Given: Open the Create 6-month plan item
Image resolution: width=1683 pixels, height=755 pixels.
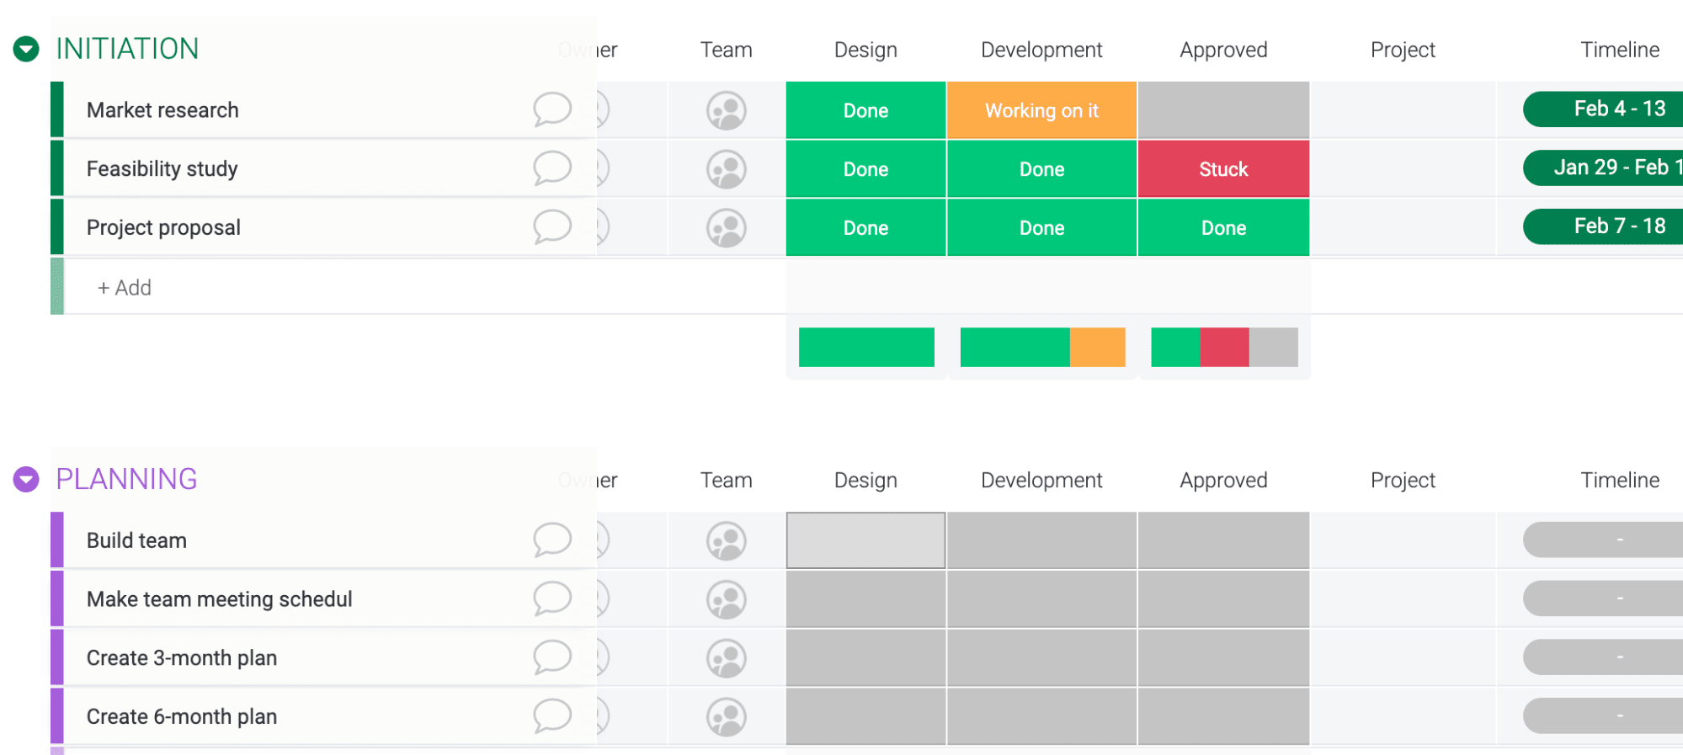Looking at the screenshot, I should (x=182, y=717).
